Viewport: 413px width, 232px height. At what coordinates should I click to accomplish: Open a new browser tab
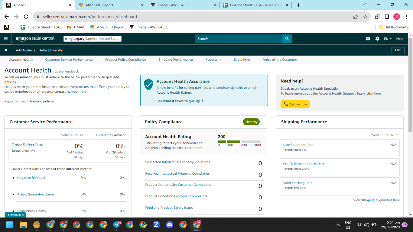(x=298, y=5)
